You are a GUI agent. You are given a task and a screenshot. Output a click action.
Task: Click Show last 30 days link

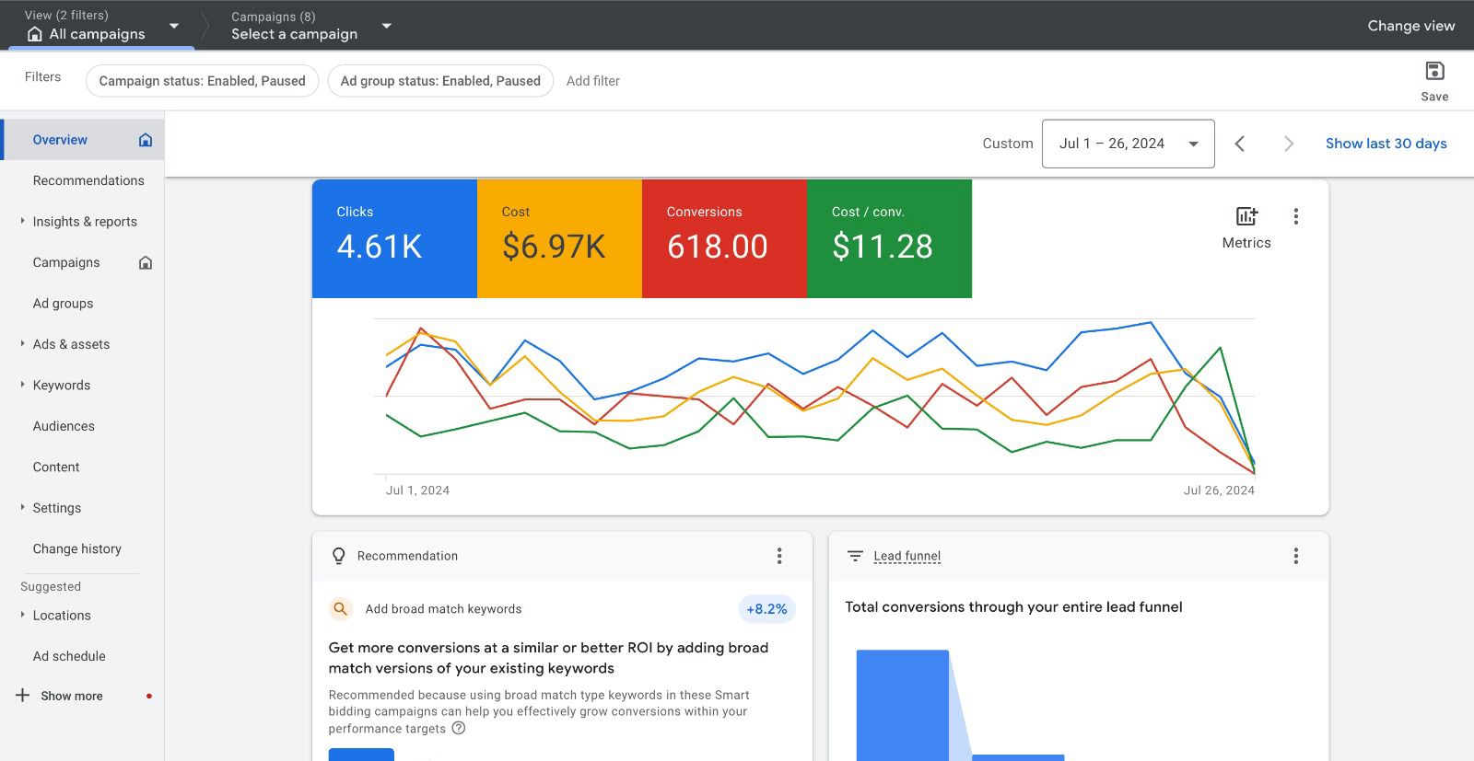click(1386, 144)
